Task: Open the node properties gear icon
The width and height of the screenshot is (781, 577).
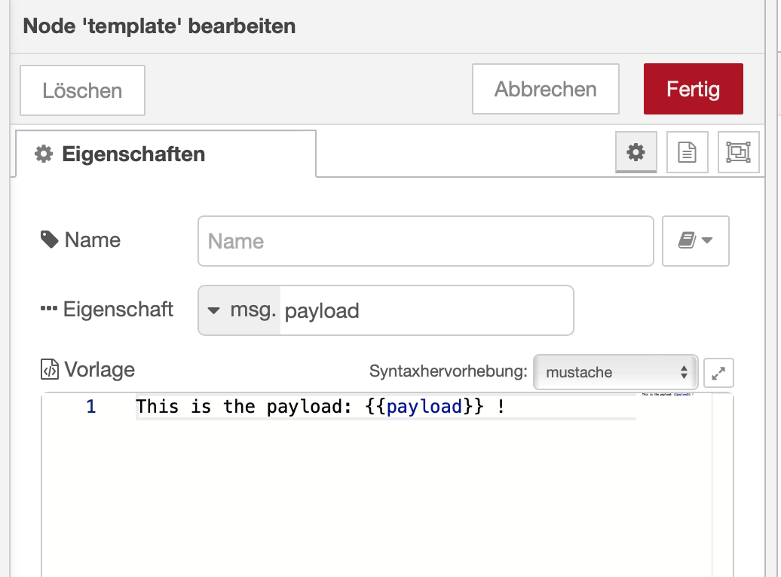Action: pyautogui.click(x=636, y=153)
